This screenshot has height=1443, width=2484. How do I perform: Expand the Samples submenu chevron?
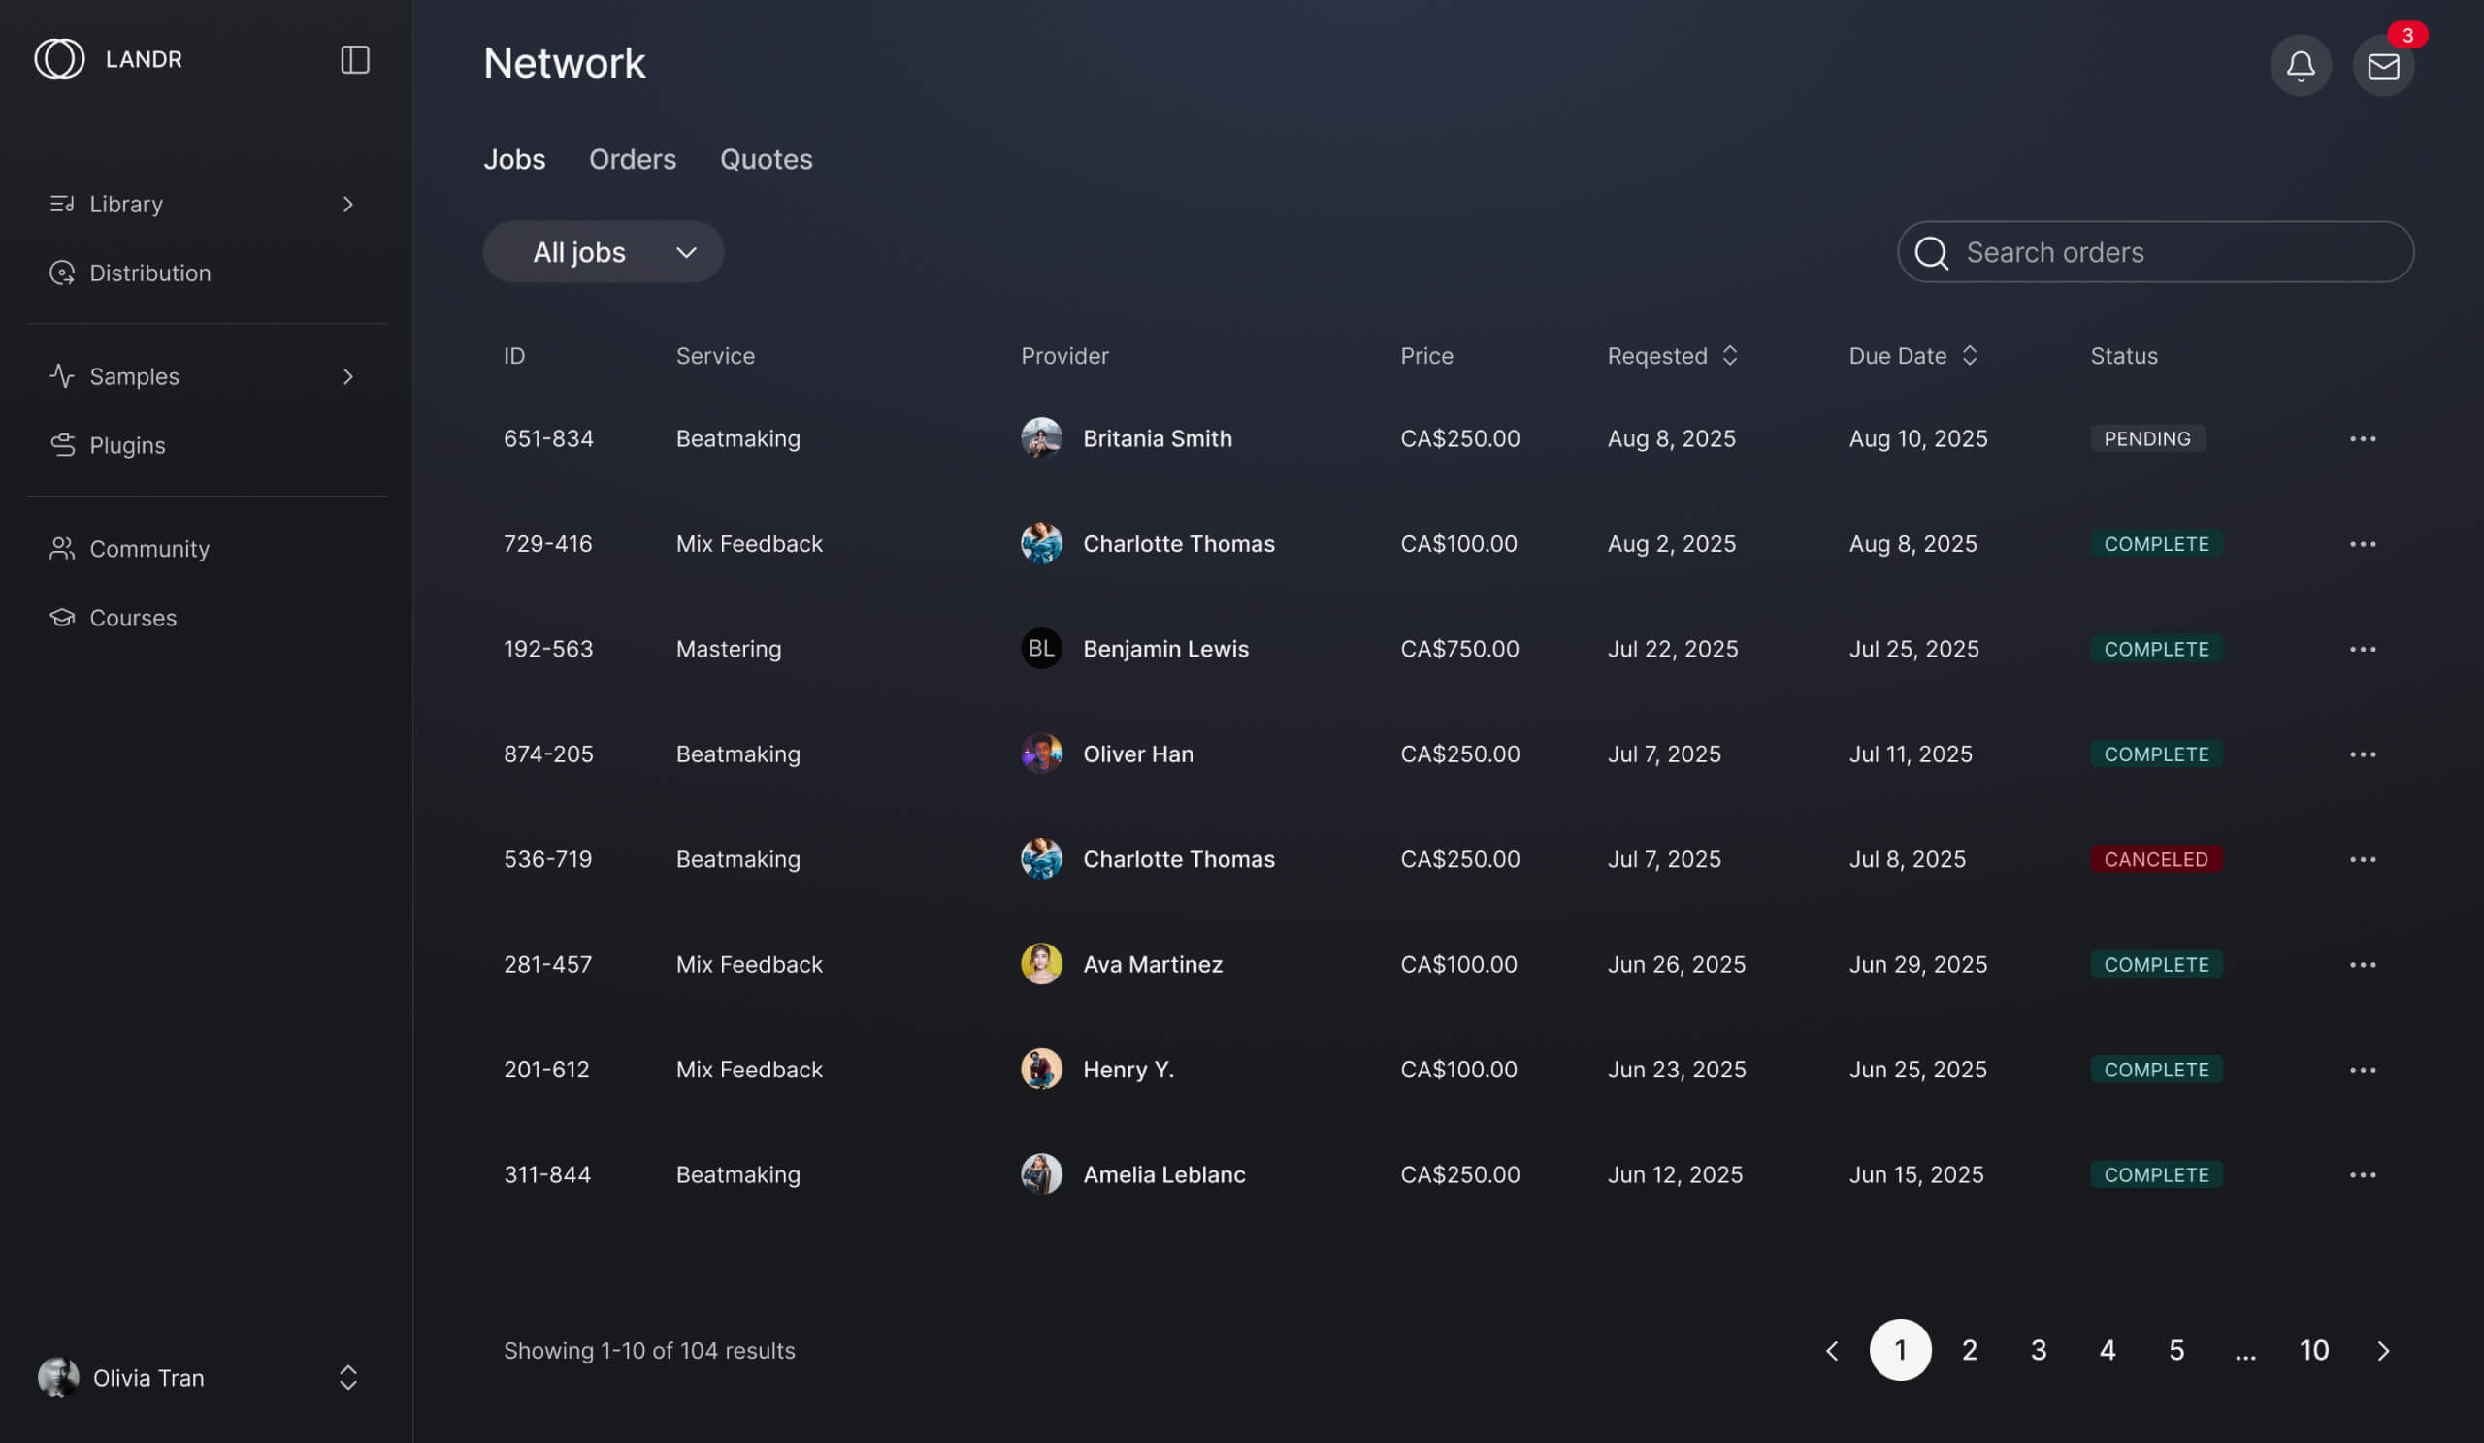[348, 376]
